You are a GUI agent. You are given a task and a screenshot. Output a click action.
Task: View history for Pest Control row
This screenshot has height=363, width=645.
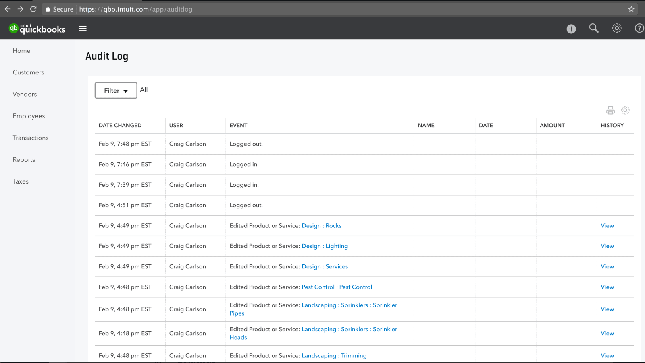pos(607,287)
